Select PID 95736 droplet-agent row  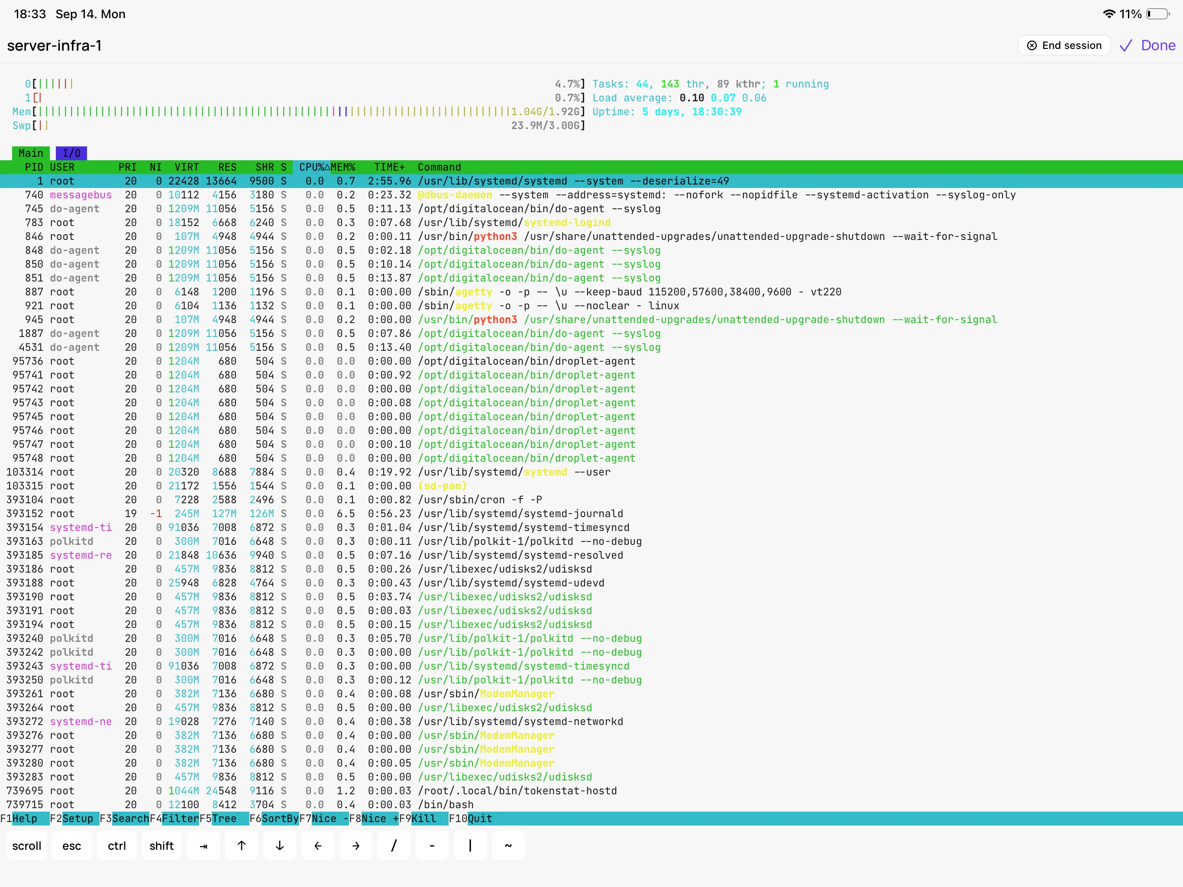pyautogui.click(x=591, y=361)
